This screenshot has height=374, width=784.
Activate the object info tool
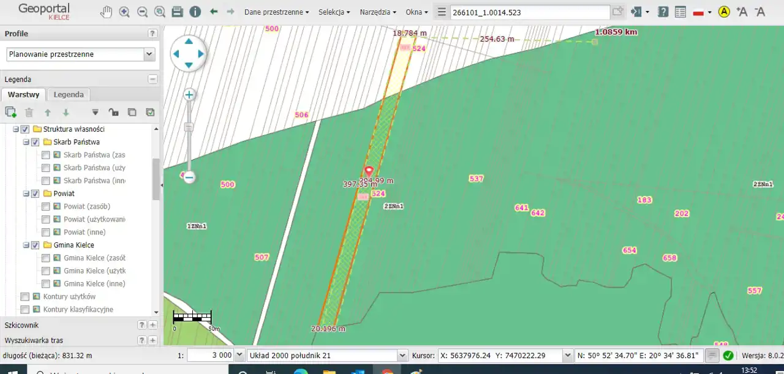tap(195, 12)
